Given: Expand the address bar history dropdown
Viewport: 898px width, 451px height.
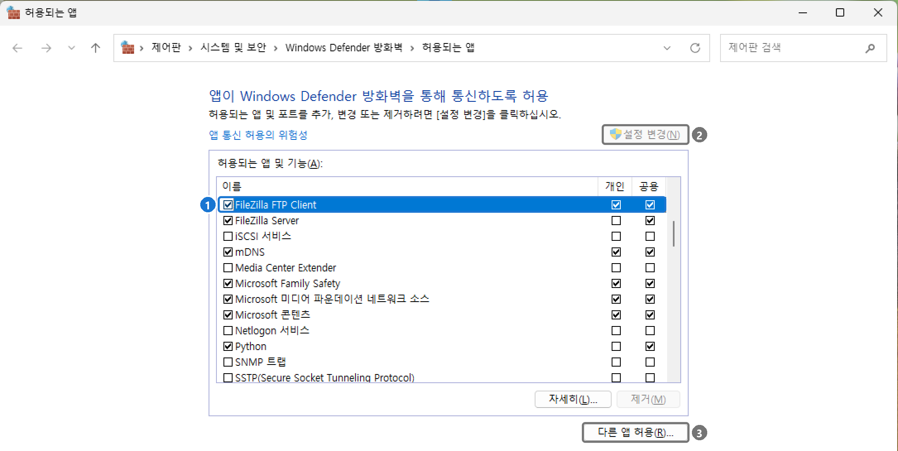Looking at the screenshot, I should [x=667, y=48].
